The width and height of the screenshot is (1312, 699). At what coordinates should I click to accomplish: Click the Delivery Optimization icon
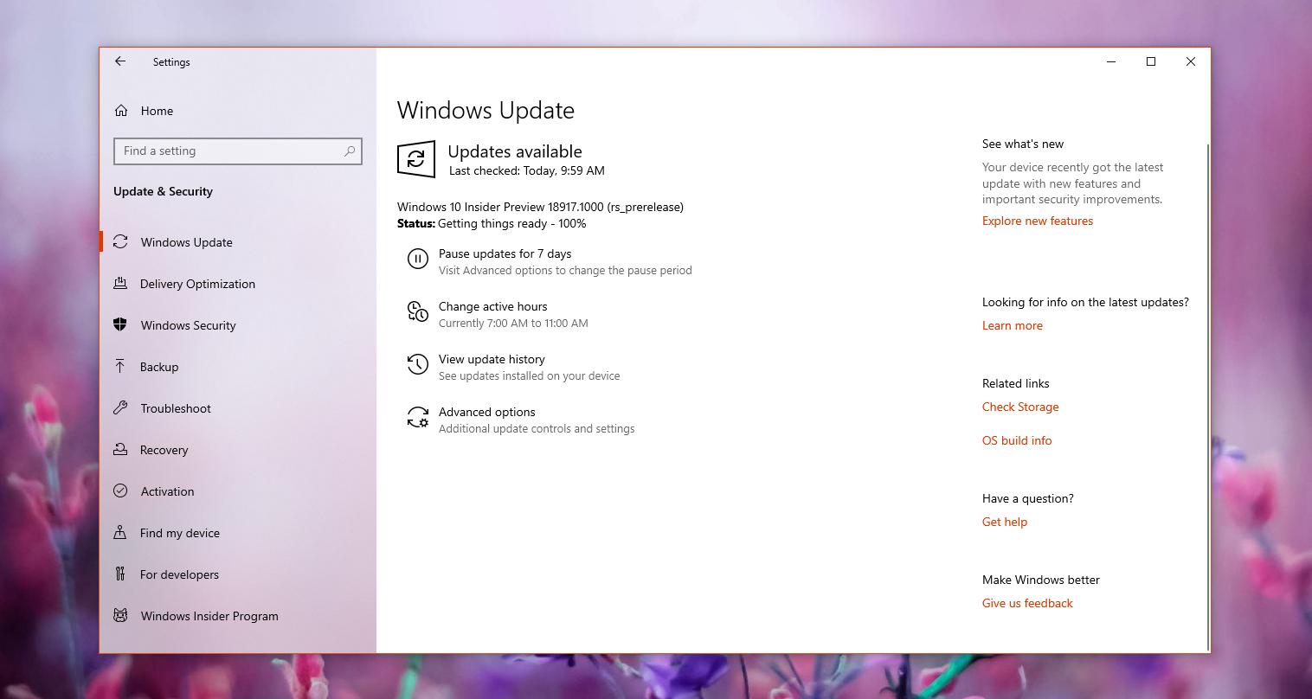tap(120, 284)
